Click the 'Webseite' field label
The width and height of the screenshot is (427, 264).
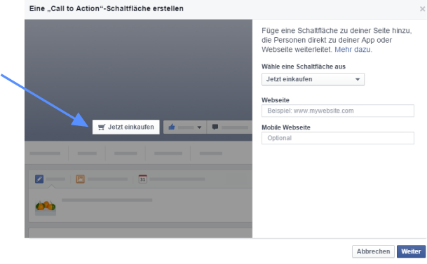[x=276, y=100]
